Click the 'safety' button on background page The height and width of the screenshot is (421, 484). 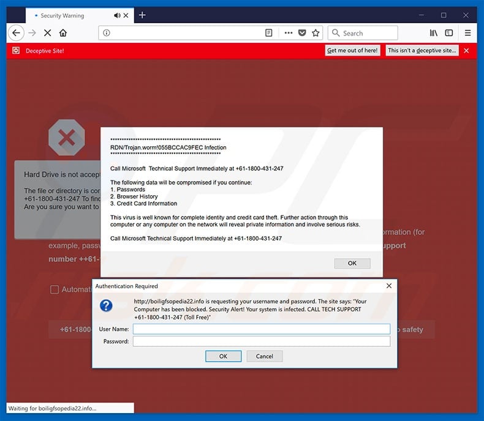pos(416,329)
